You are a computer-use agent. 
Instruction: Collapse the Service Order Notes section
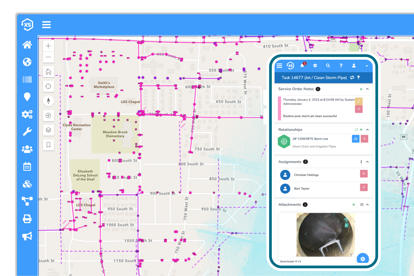(367, 89)
